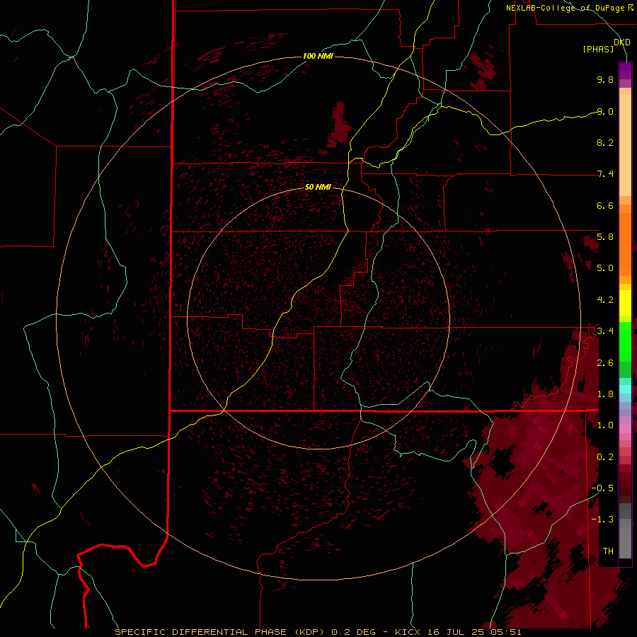This screenshot has width=637, height=637.
Task: Click the 8.2 scale value label
Action: [x=605, y=143]
